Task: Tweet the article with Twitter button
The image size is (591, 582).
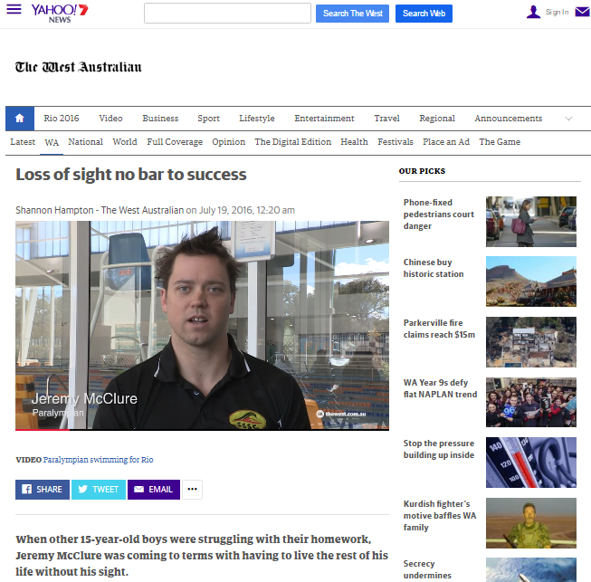Action: coord(99,490)
